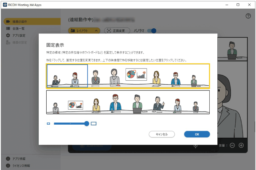Click the RICOH Meeting 360 Apps title icon
The width and height of the screenshot is (256, 170).
pyautogui.click(x=5, y=5)
